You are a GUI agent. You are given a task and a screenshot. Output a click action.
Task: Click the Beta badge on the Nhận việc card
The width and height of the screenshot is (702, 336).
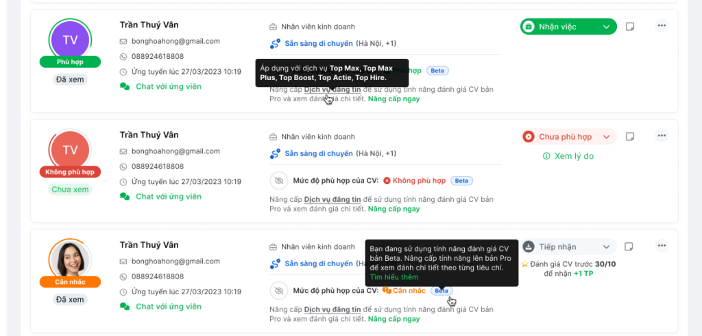(437, 70)
